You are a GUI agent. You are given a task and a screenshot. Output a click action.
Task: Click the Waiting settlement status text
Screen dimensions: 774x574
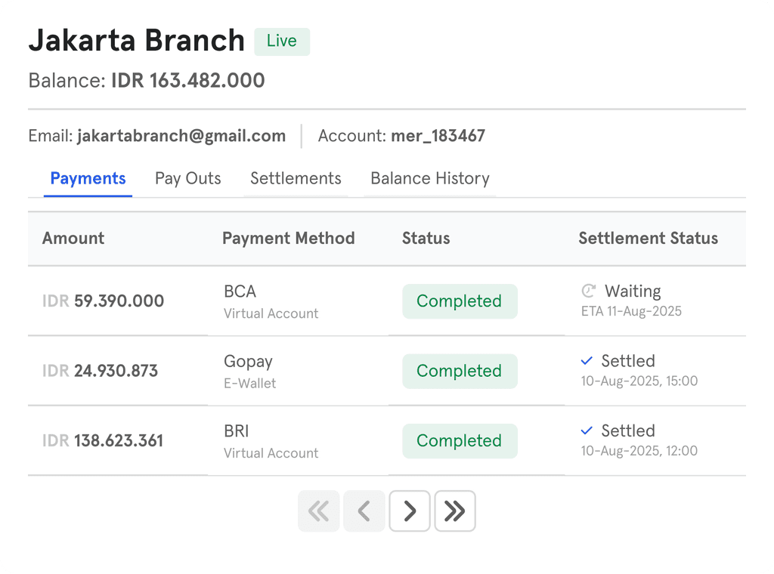tap(633, 291)
